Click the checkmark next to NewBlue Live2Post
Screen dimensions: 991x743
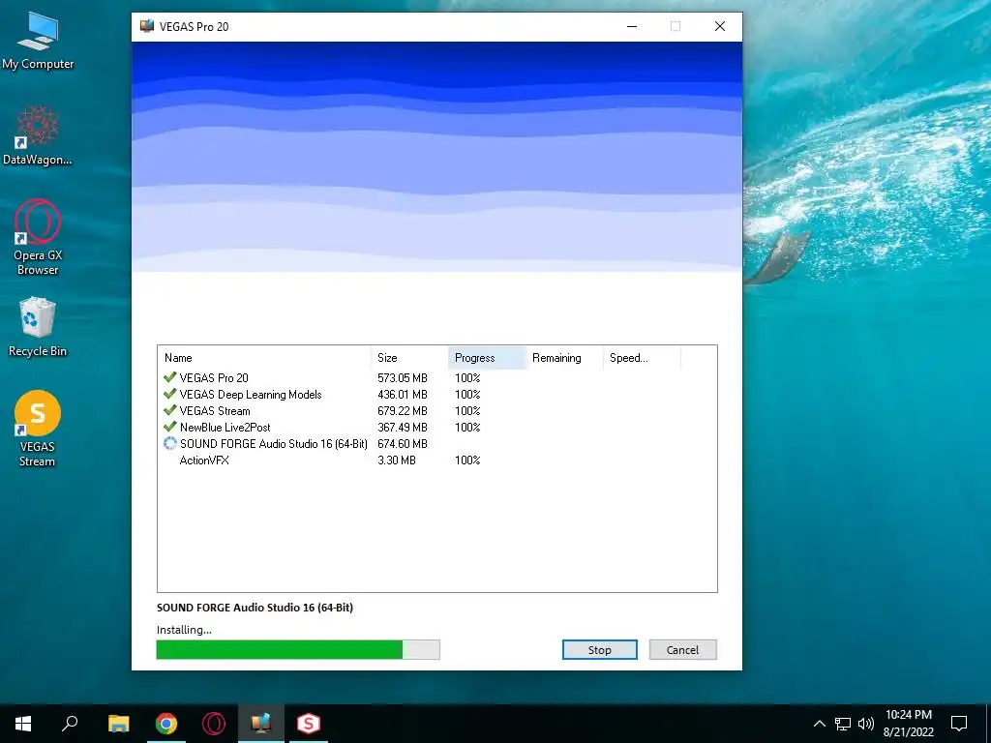pos(169,427)
